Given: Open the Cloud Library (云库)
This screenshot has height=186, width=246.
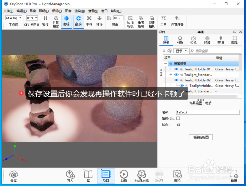Looking at the screenshot, I should (14, 176).
